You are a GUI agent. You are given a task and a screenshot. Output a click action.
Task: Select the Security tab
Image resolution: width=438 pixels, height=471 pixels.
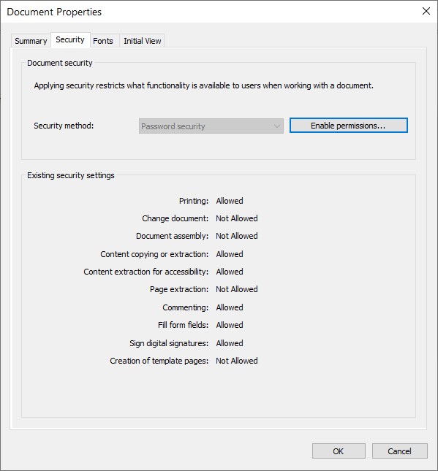pyautogui.click(x=70, y=39)
